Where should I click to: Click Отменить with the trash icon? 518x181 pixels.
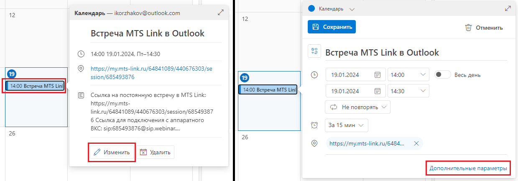click(x=484, y=28)
